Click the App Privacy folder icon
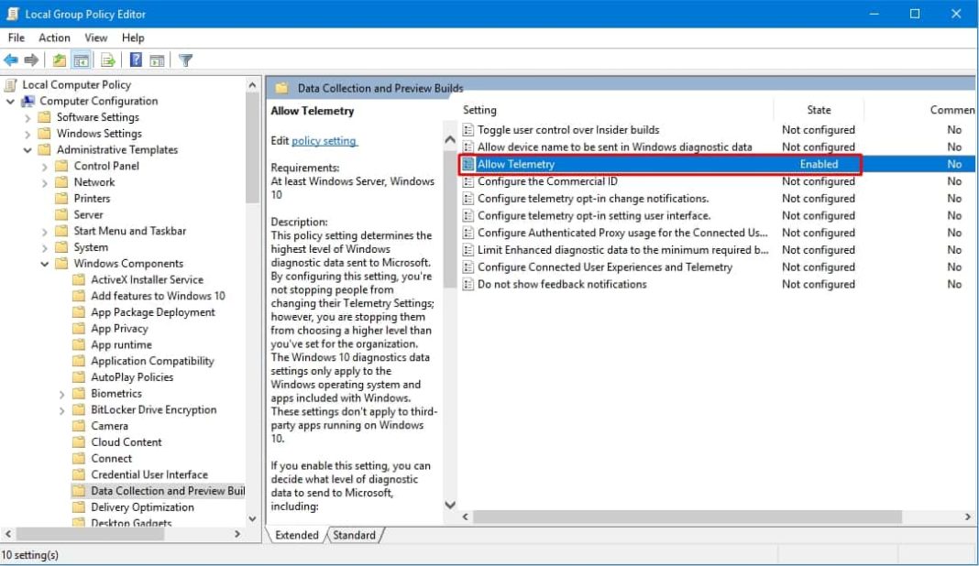 pos(79,329)
